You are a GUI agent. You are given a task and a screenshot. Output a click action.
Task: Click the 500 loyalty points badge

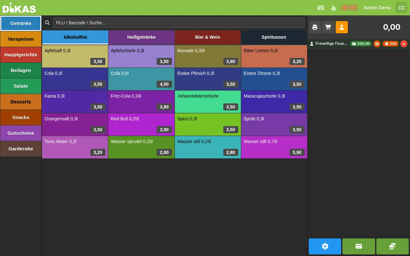pyautogui.click(x=390, y=44)
